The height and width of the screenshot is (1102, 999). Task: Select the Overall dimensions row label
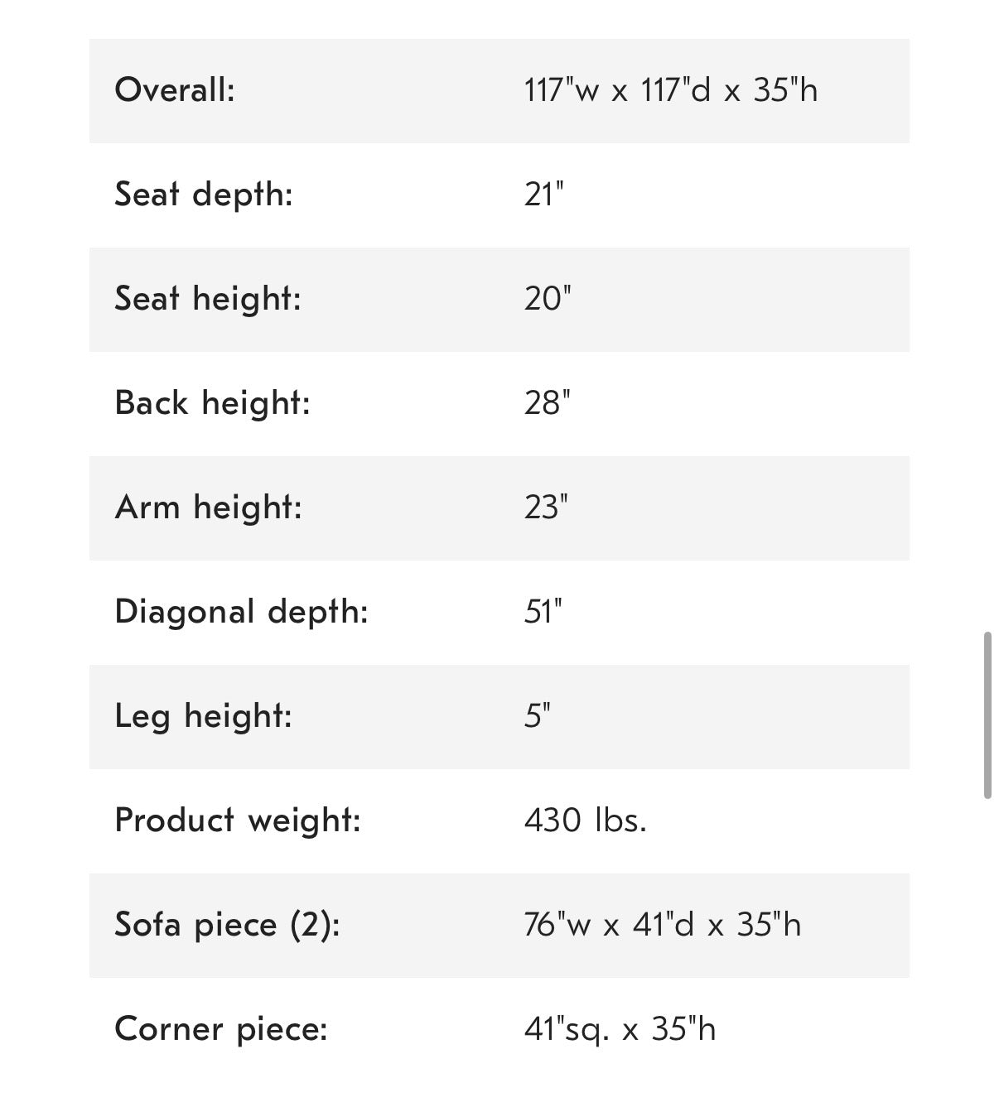[175, 89]
